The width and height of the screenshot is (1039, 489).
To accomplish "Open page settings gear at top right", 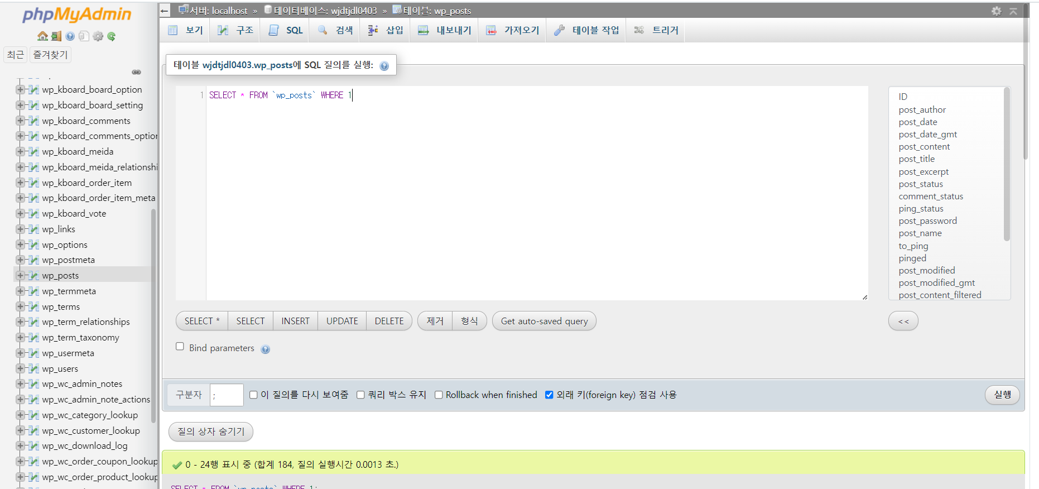I will tap(997, 11).
